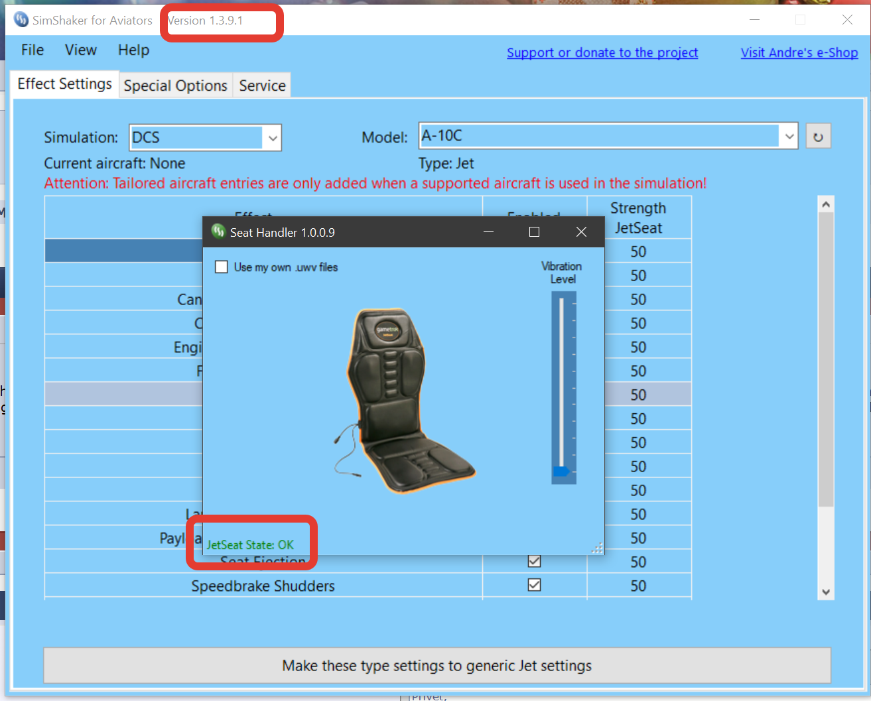Screen dimensions: 871x701
Task: Click the model refresh icon button
Action: (818, 137)
